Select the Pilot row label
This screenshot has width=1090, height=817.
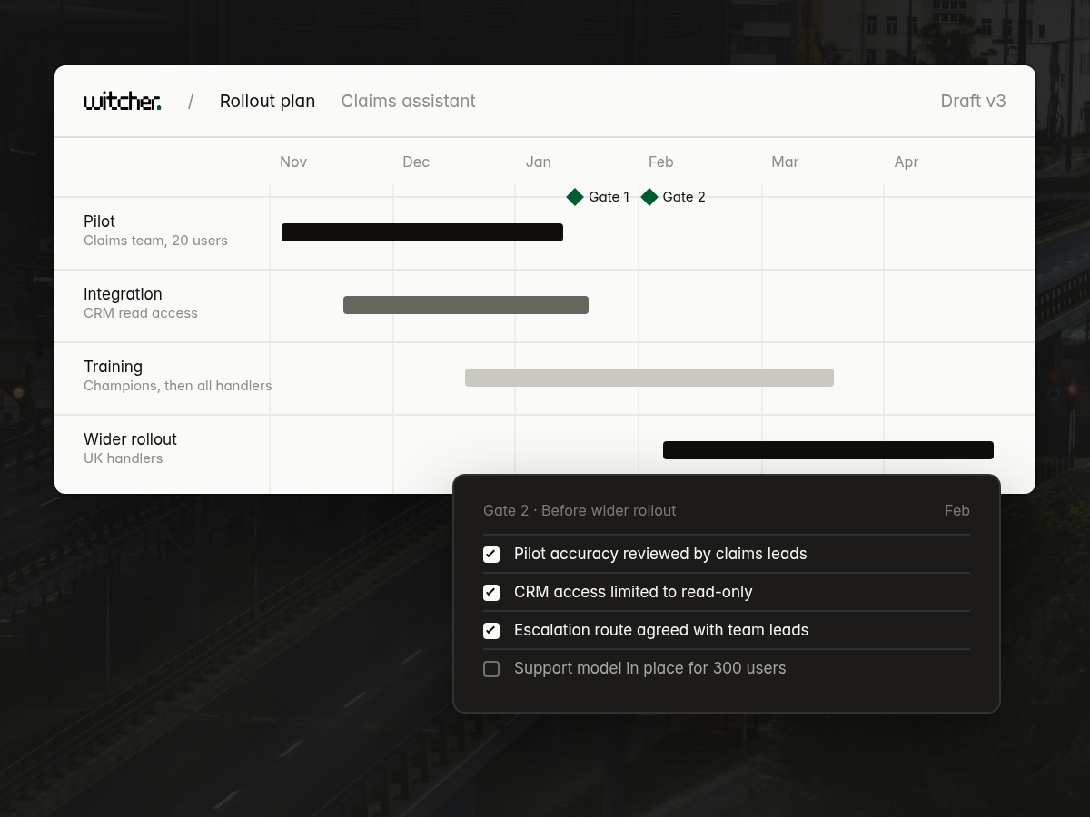point(99,221)
